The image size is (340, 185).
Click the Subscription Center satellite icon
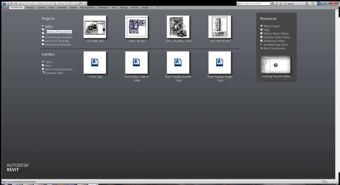(277, 3)
